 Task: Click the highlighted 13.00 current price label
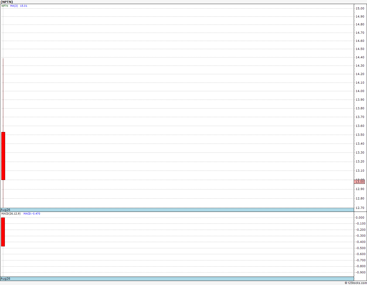359,182
